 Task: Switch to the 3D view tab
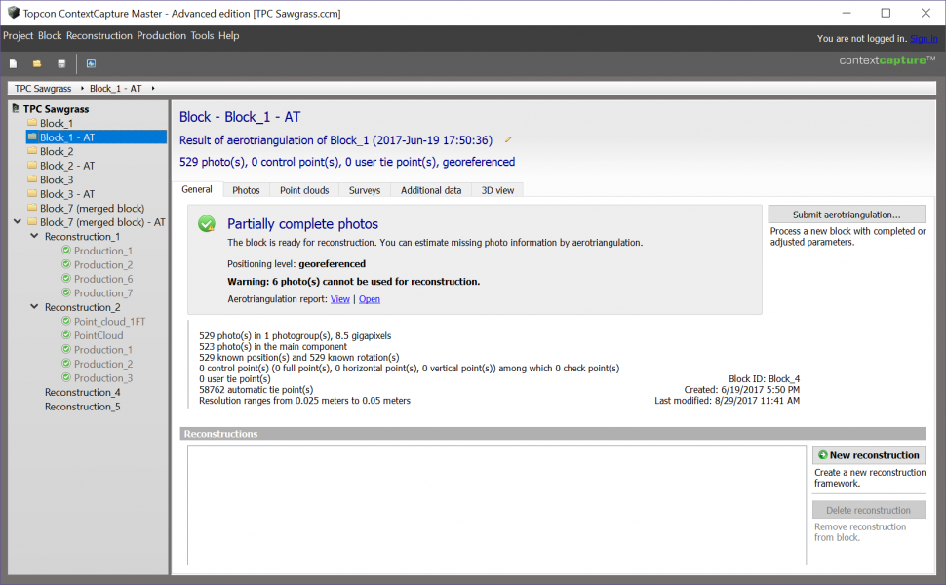[x=497, y=190]
